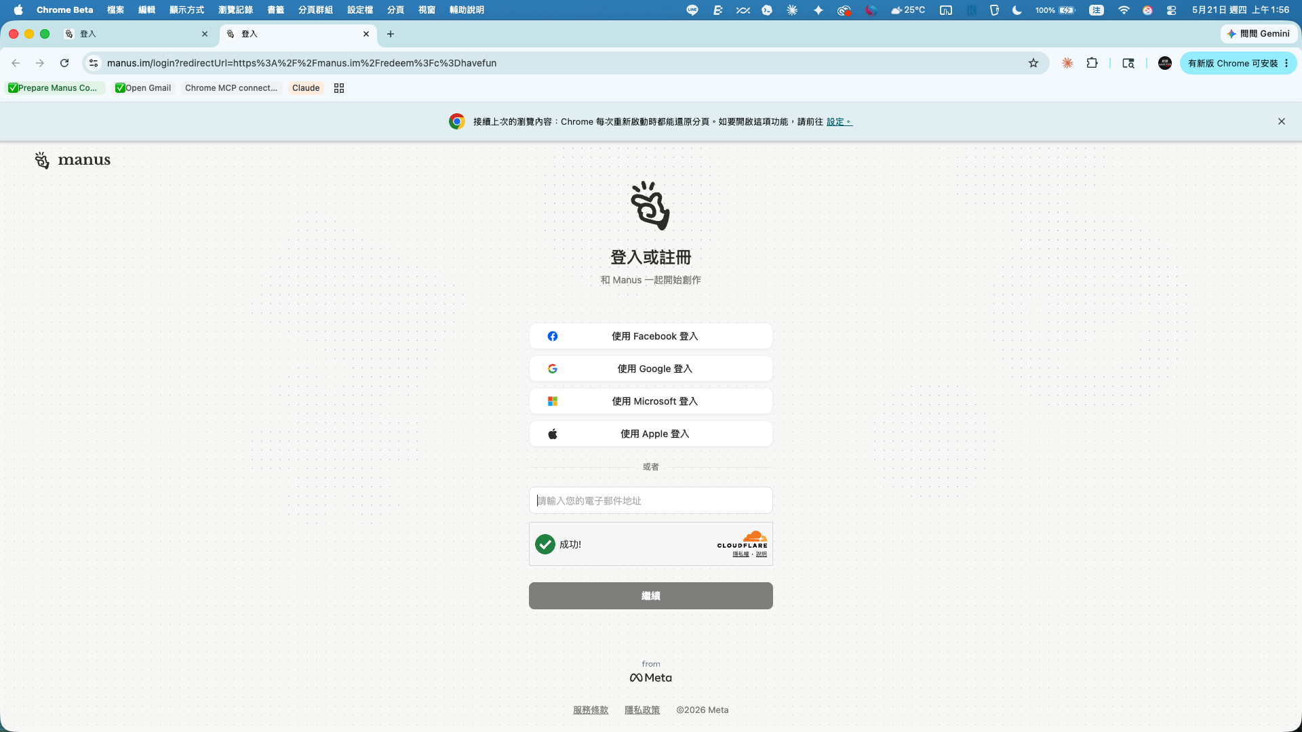The image size is (1302, 732).
Task: View site information icon in address bar
Action: tap(94, 63)
